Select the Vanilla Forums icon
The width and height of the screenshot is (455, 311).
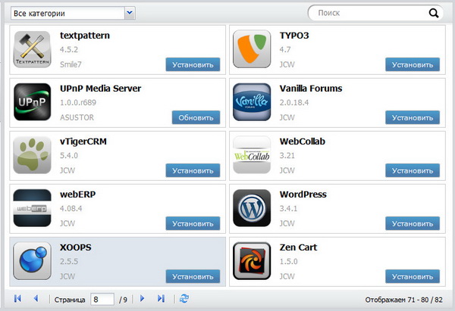(x=252, y=103)
